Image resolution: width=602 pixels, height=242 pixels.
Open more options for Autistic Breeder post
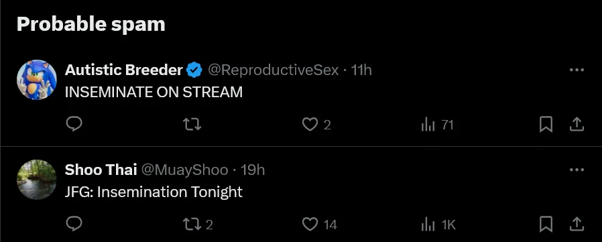pyautogui.click(x=577, y=70)
